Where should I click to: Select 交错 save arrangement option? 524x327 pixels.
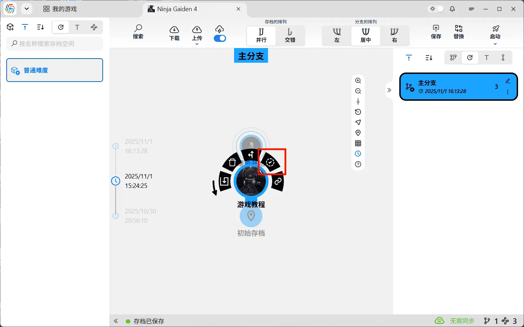click(290, 36)
